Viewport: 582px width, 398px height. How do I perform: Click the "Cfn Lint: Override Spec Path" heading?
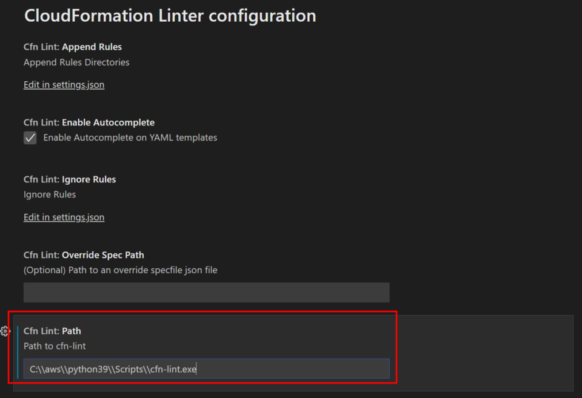[84, 254]
